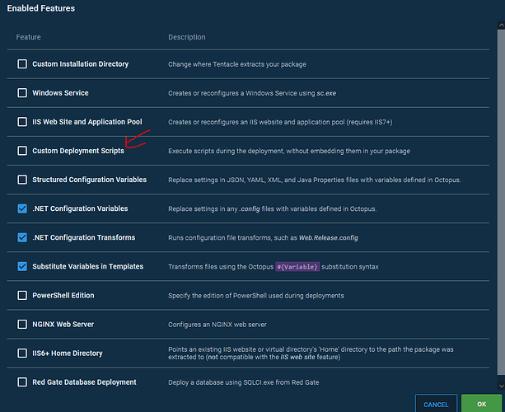Tick Red Gate Database Deployment checkbox
This screenshot has height=412, width=505.
(x=22, y=382)
